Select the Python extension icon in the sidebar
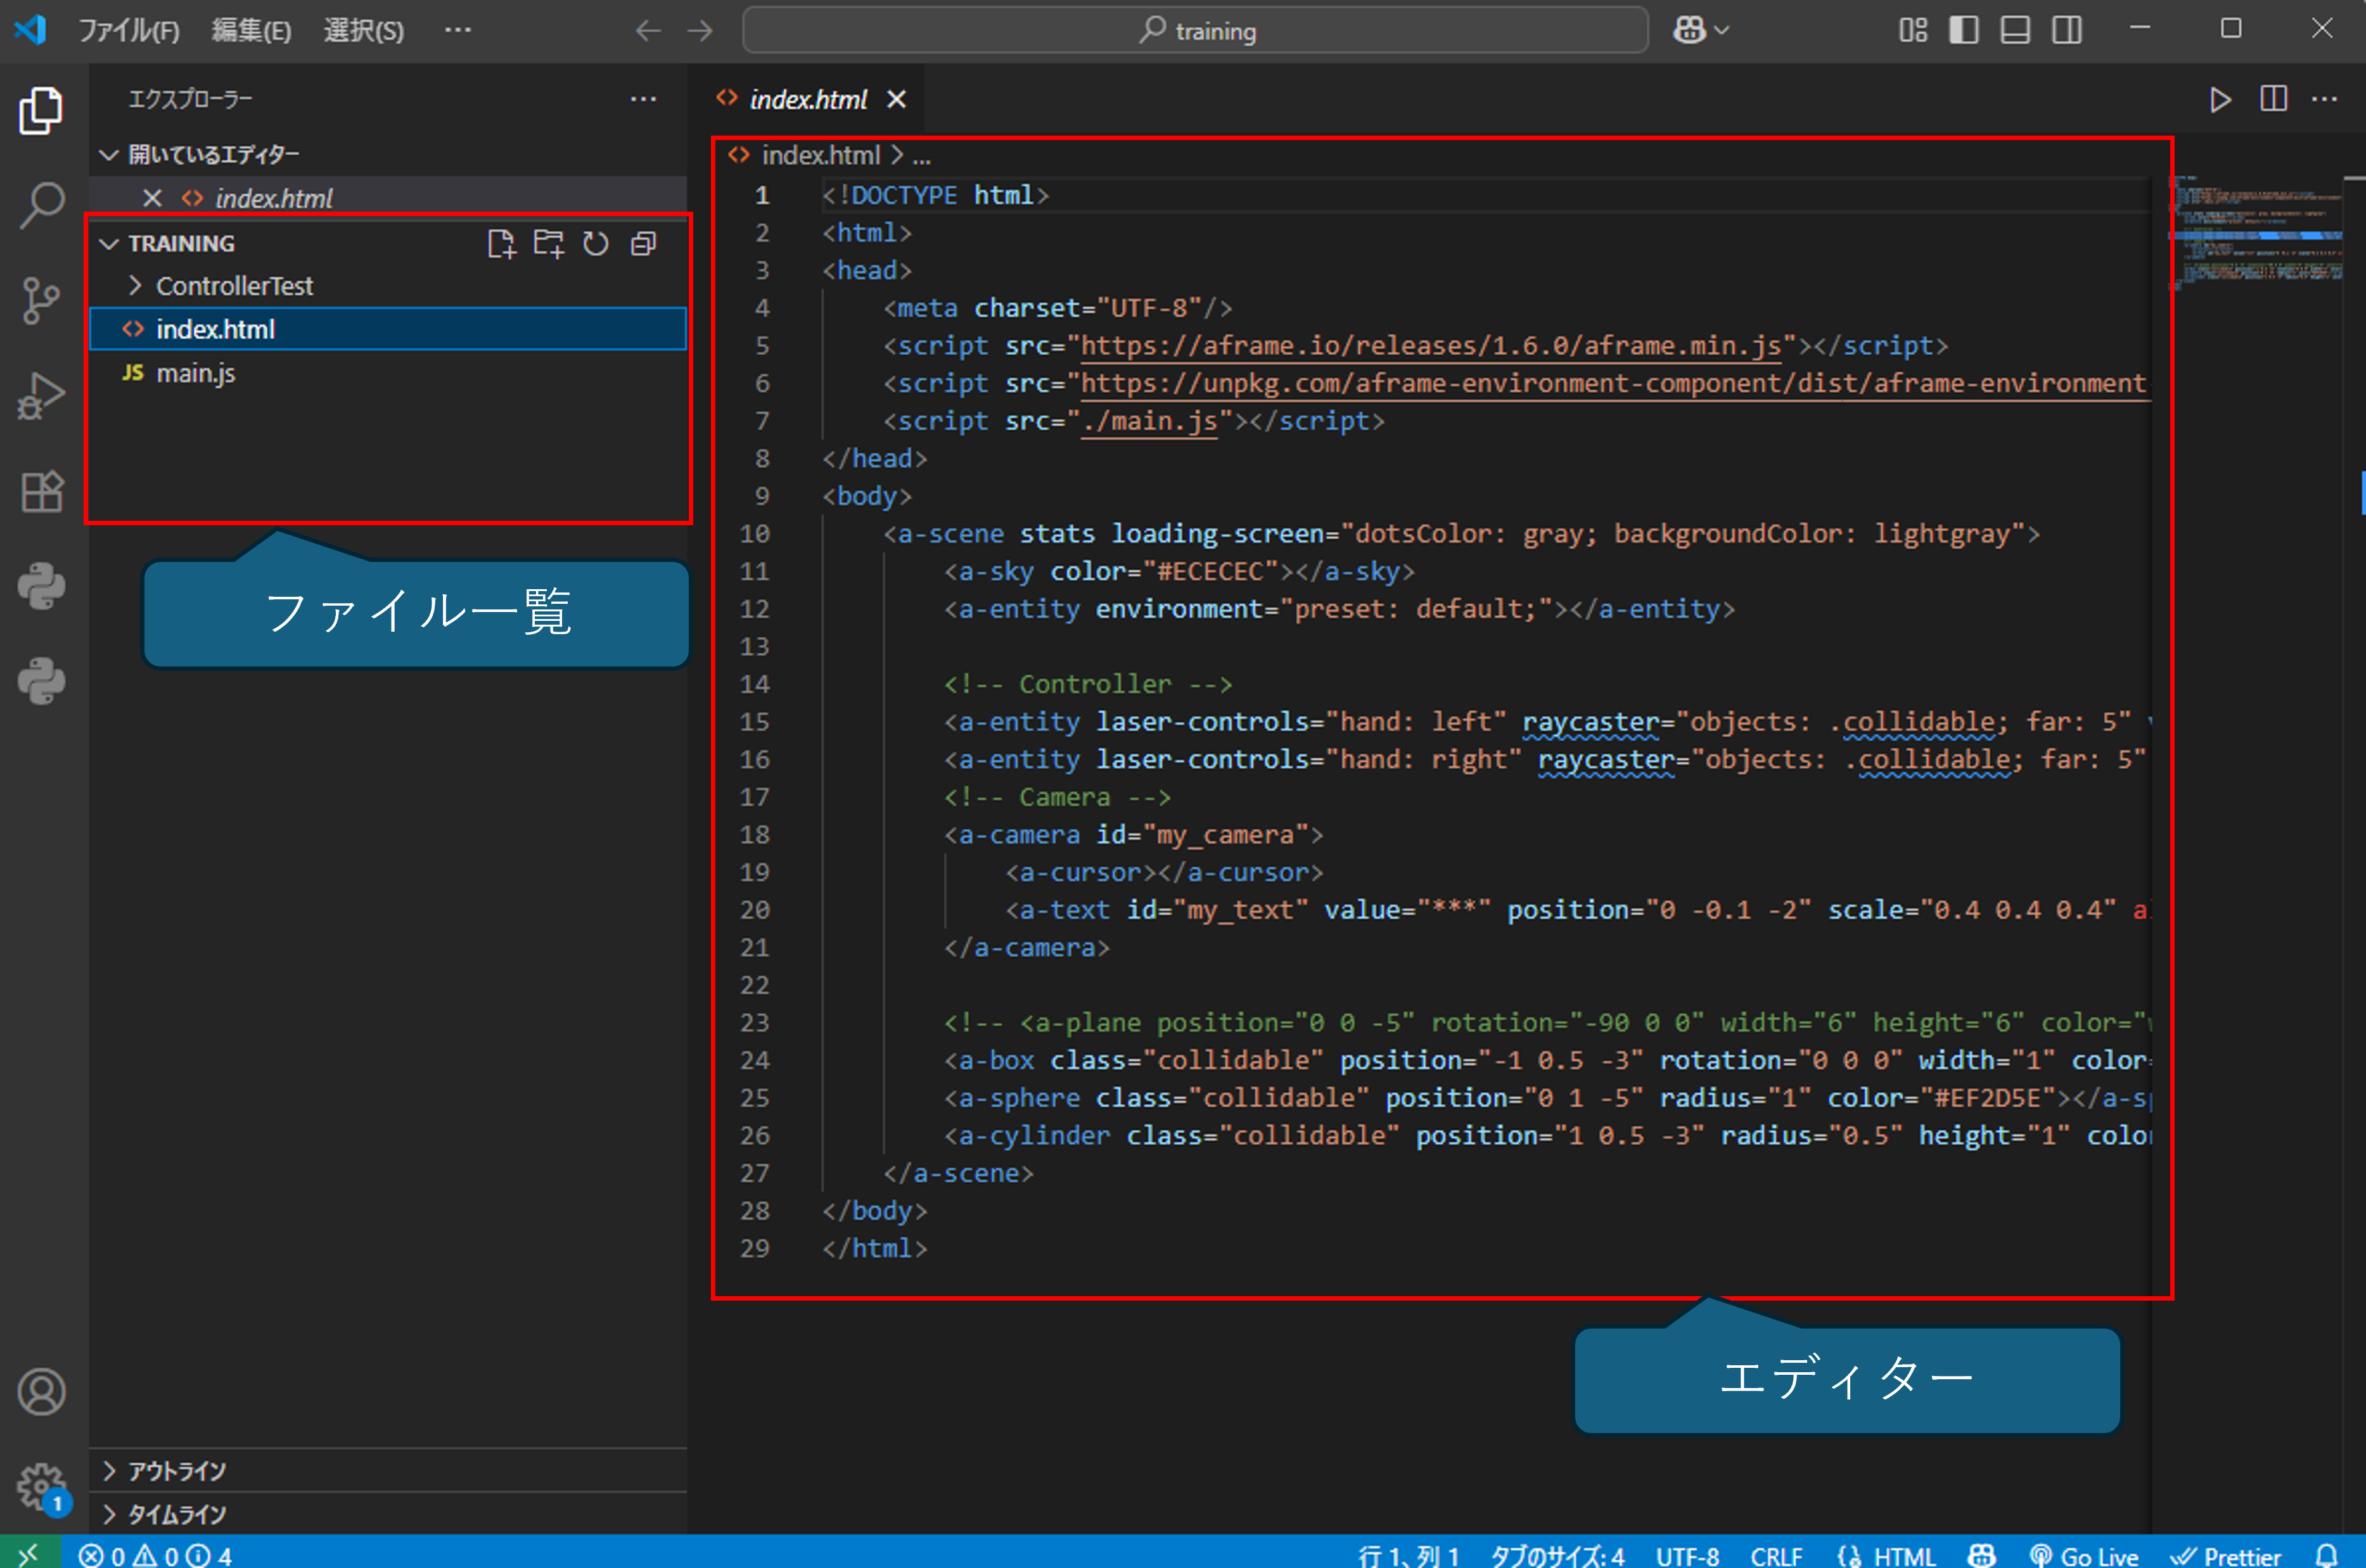This screenshot has height=1568, width=2366. [x=41, y=585]
